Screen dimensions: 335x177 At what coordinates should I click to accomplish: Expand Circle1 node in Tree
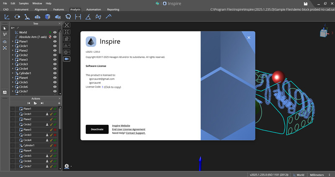click(x=13, y=46)
